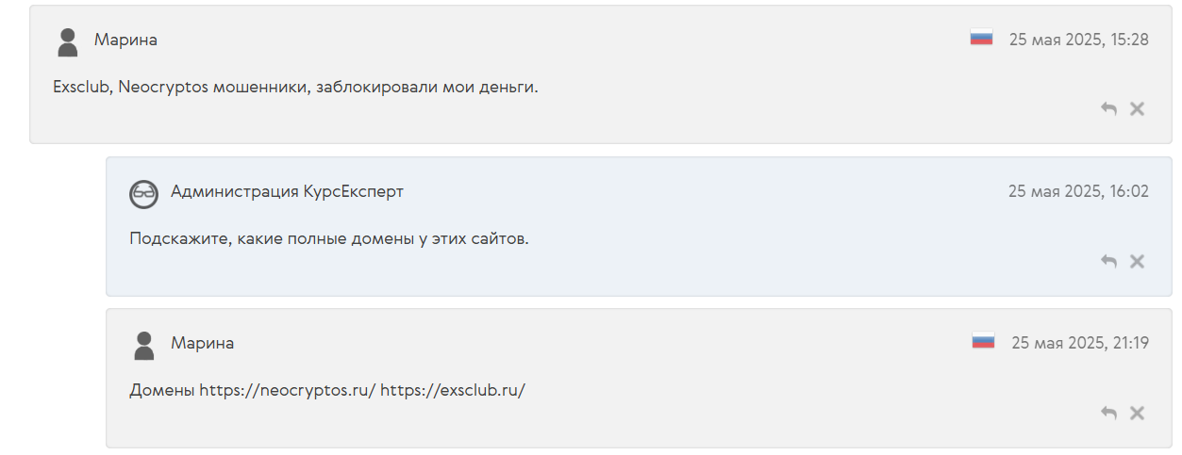Click Марина's avatar on the domains reply
1182x455 pixels.
tap(143, 346)
